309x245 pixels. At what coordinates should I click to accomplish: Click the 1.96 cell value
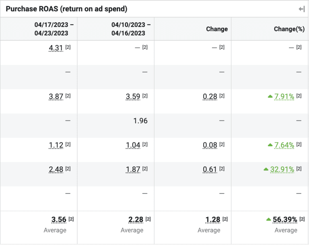[140, 120]
